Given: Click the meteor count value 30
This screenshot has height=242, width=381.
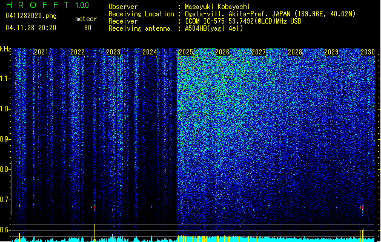Looking at the screenshot, I should click(x=88, y=28).
